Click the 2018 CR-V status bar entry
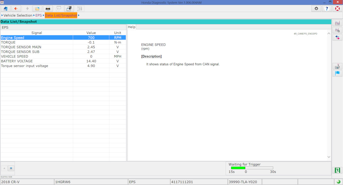The width and height of the screenshot is (343, 185). (x=27, y=182)
